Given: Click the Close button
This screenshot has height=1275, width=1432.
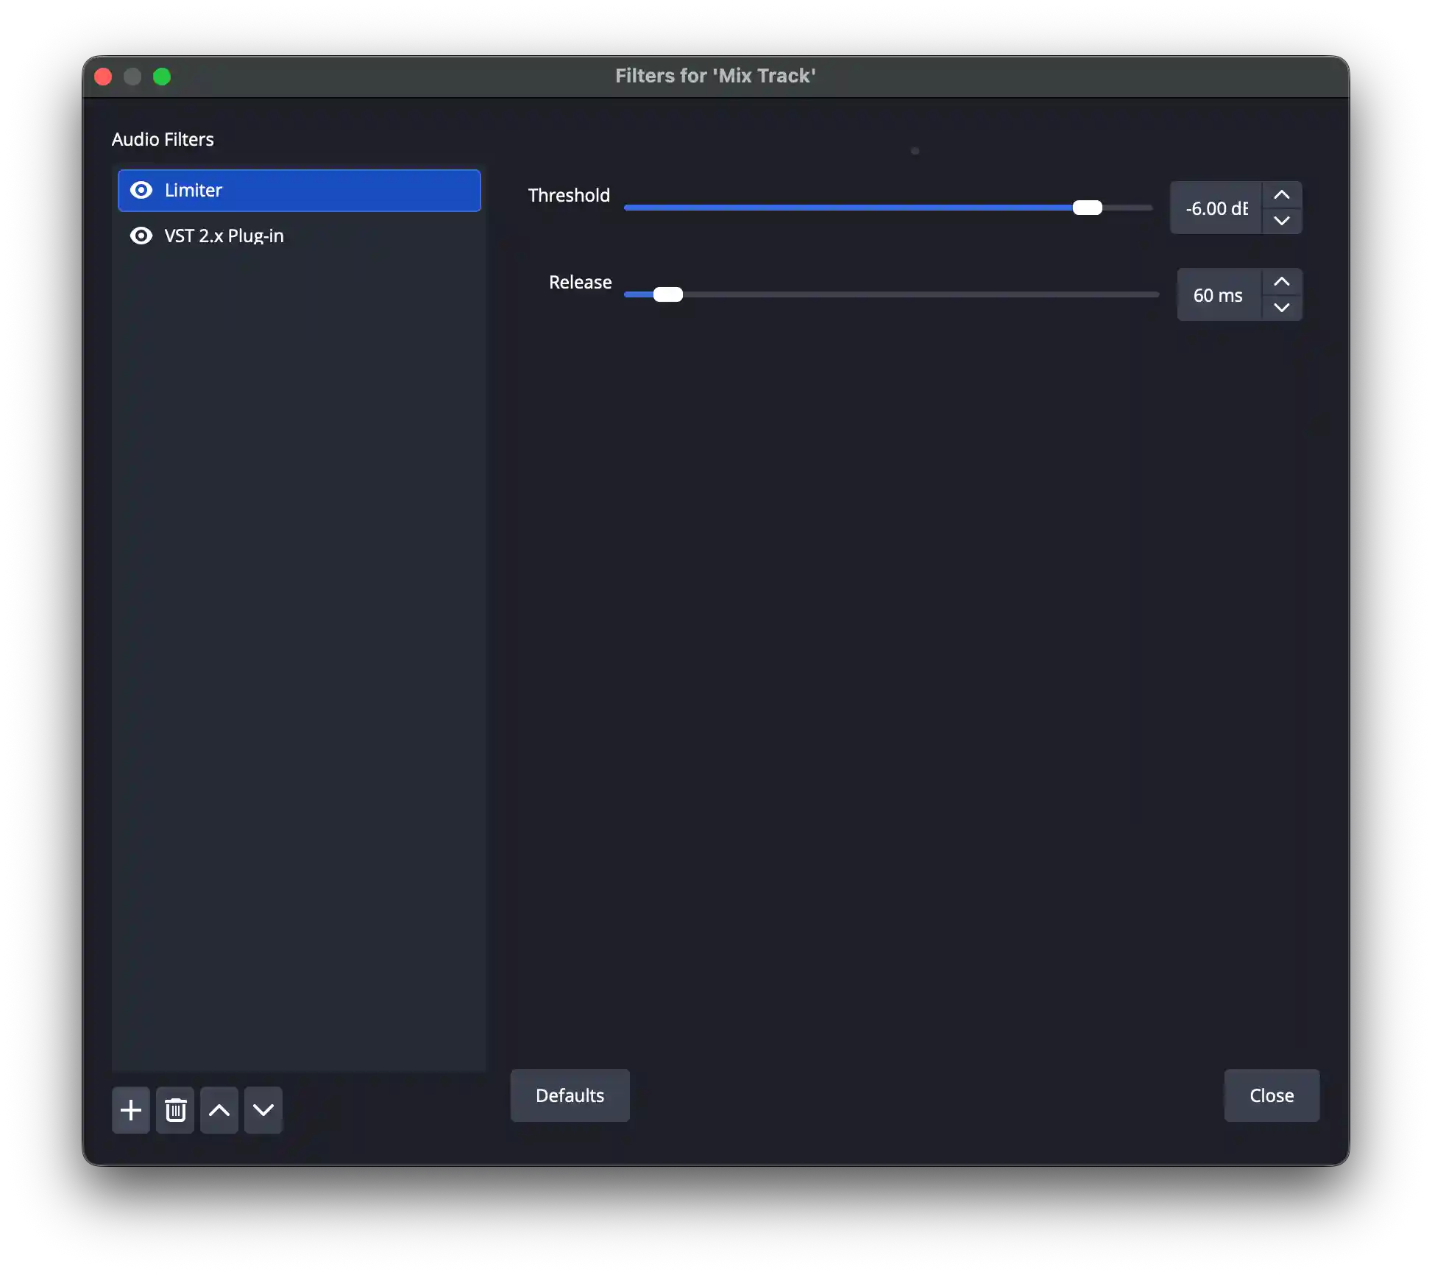Looking at the screenshot, I should (x=1271, y=1095).
